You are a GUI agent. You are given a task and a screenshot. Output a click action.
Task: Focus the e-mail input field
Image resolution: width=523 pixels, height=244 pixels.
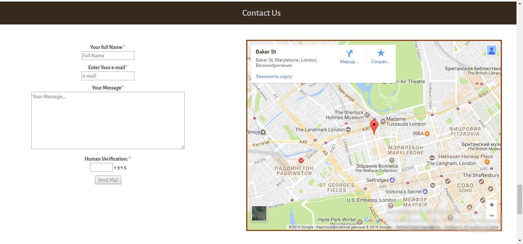coord(108,76)
